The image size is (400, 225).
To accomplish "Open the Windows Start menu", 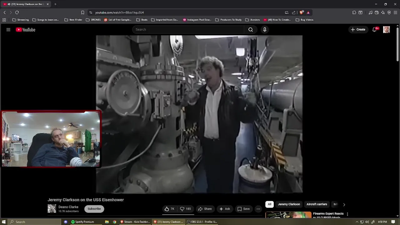I will 4,222.
